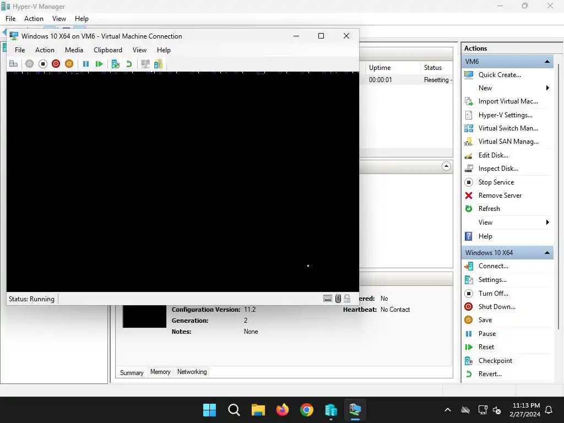Click the Checkpoint toolbar icon

(x=116, y=64)
